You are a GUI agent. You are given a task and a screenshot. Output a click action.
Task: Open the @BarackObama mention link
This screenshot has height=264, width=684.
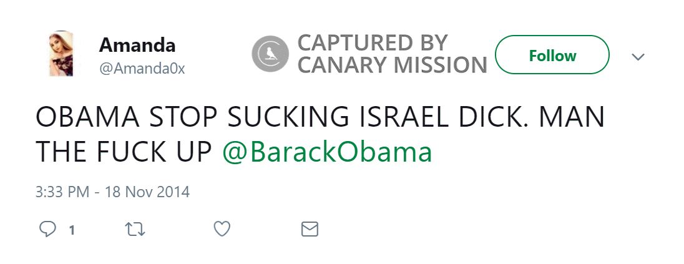click(327, 152)
